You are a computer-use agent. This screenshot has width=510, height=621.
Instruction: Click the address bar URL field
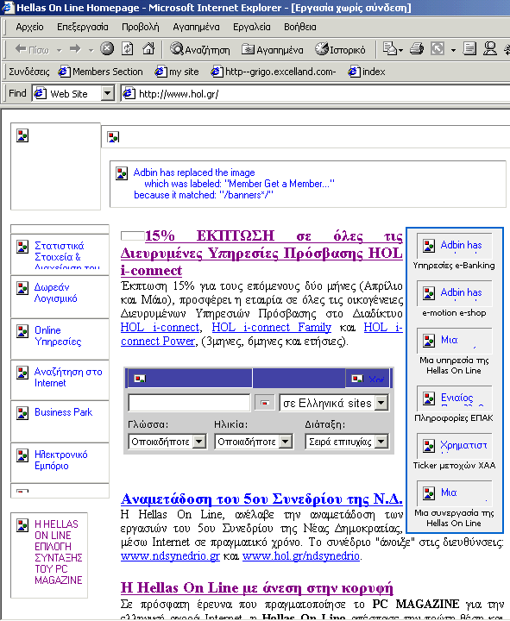click(317, 94)
